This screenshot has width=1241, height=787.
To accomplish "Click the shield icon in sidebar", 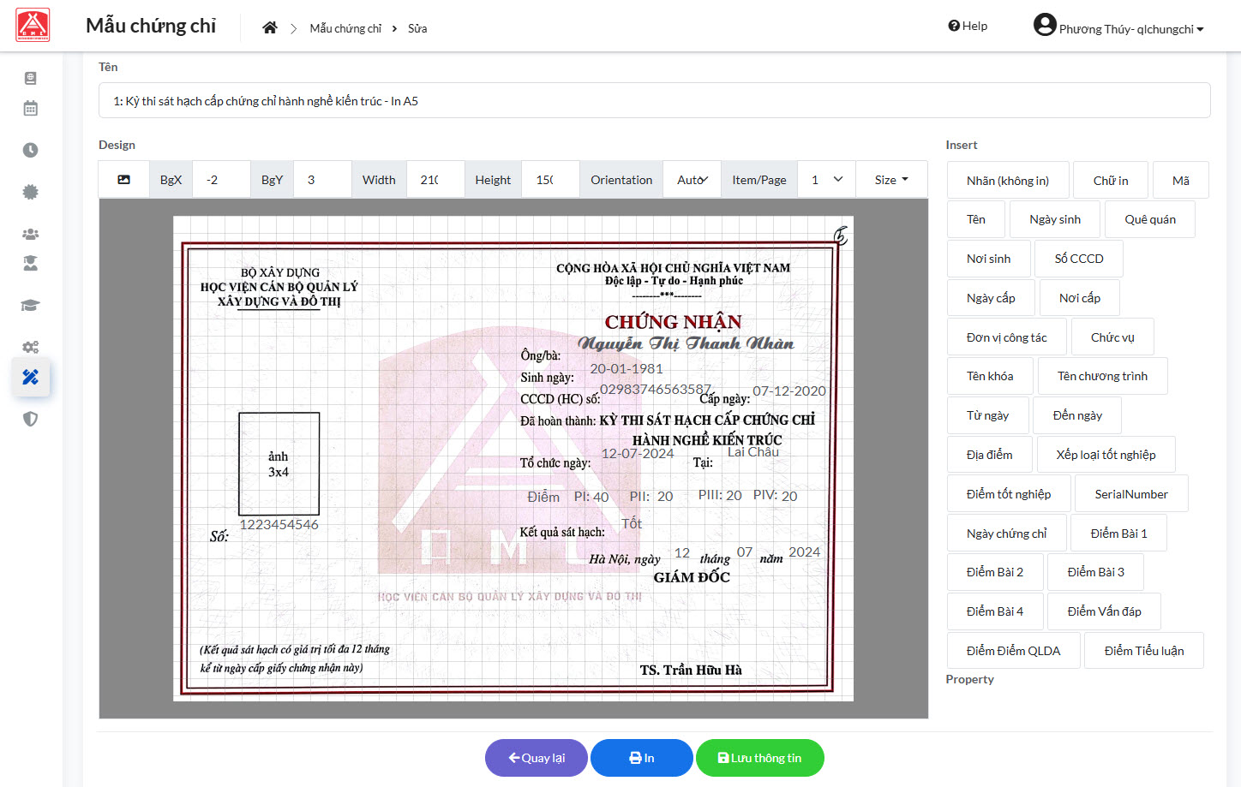I will pos(30,419).
